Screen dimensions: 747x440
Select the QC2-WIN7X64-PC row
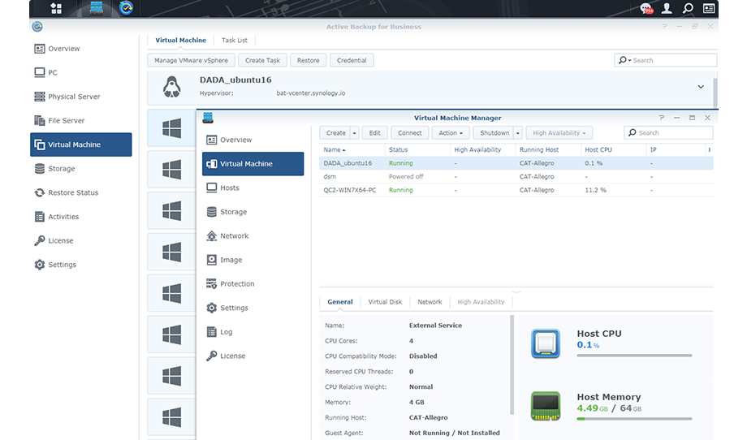pyautogui.click(x=349, y=190)
